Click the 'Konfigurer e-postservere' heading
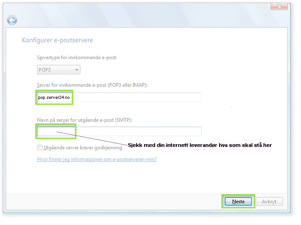The image size is (301, 225). 58,41
